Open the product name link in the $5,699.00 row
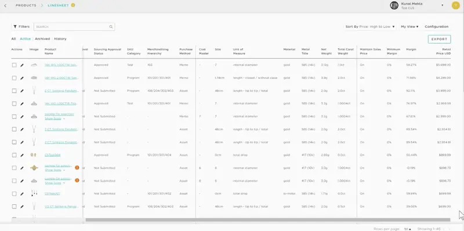Screen dimensions: 464x231 (61, 65)
